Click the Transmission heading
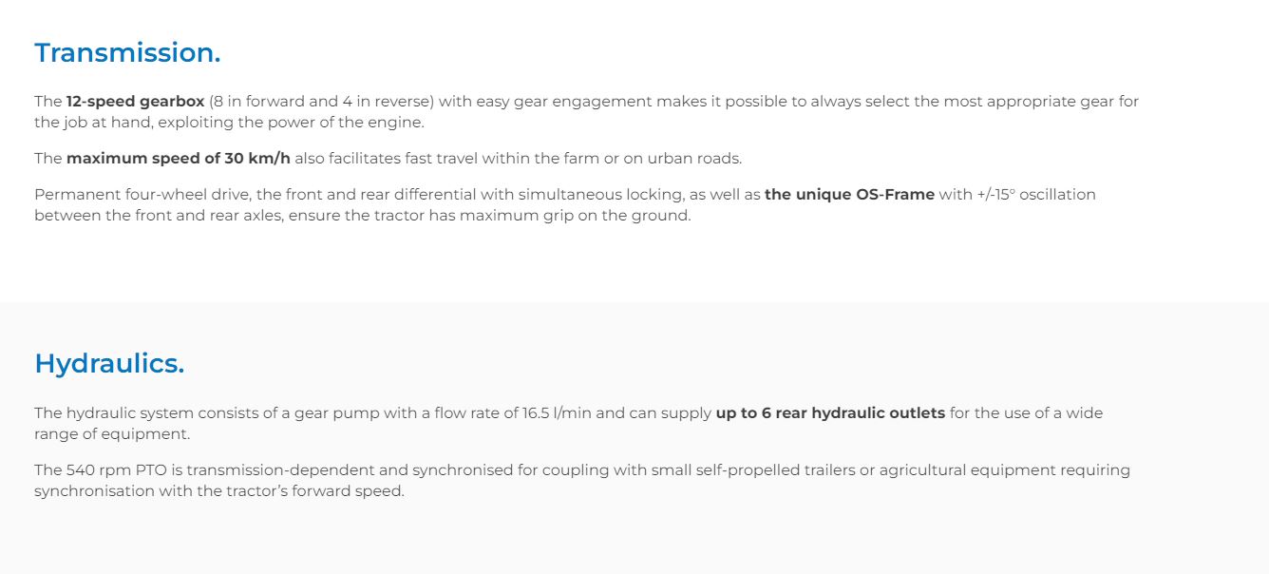 pyautogui.click(x=127, y=53)
